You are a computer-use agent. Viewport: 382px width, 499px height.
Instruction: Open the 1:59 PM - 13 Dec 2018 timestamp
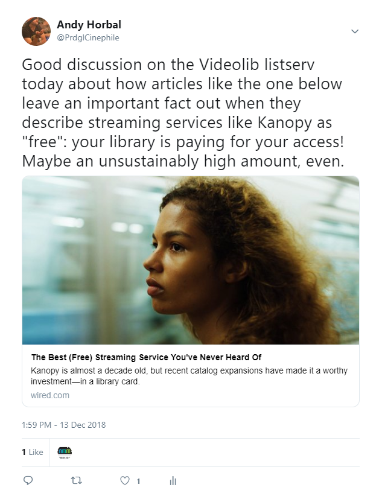coord(63,425)
